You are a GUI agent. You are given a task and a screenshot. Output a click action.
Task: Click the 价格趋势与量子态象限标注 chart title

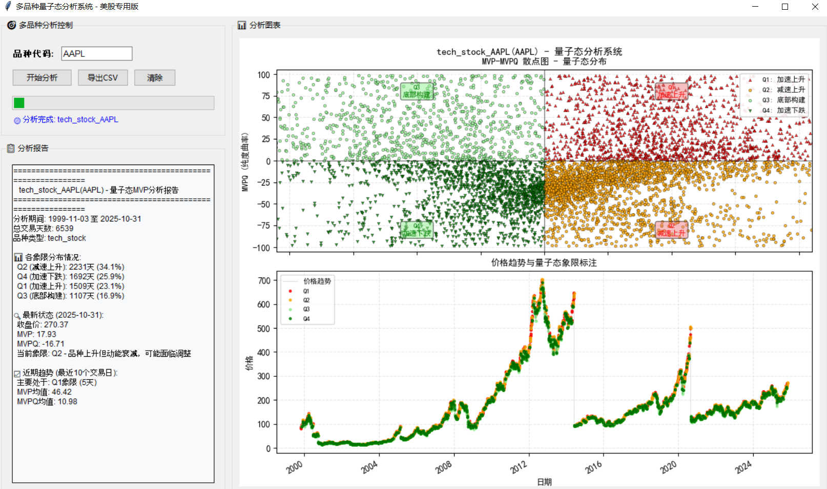(x=544, y=263)
